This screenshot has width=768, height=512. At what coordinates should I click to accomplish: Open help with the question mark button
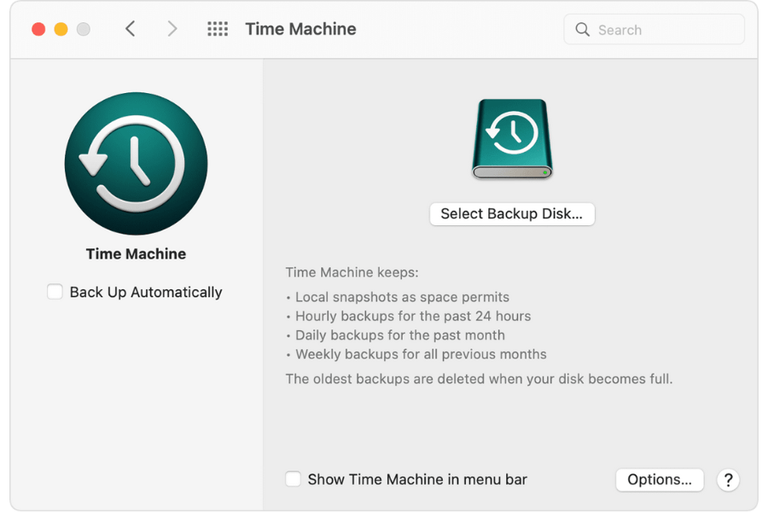tap(728, 480)
